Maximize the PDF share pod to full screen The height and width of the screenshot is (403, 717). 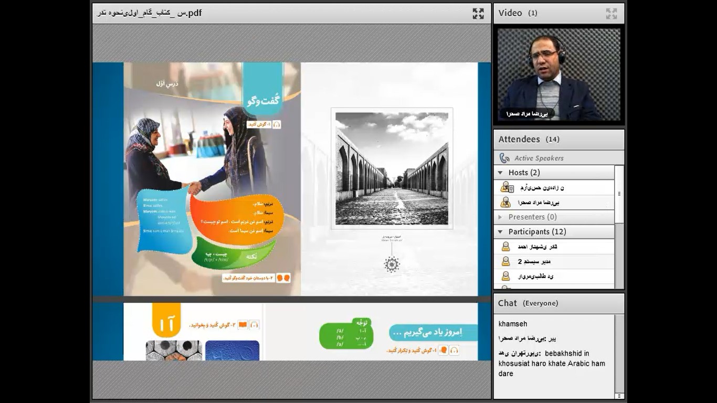tap(478, 14)
